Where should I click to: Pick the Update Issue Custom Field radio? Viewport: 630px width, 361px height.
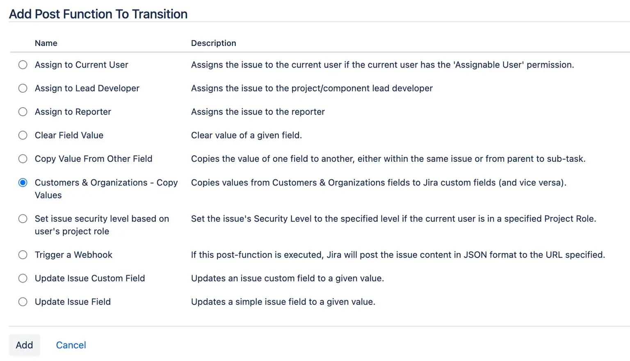23,278
